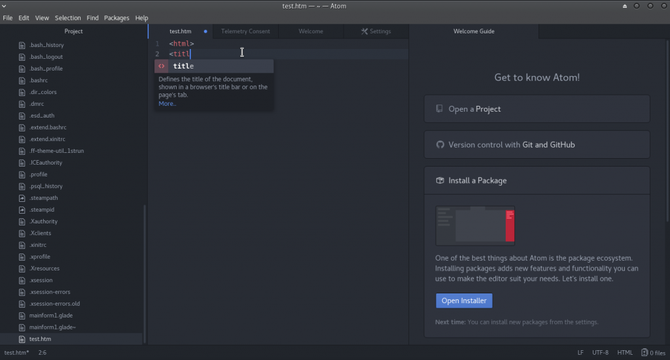Image resolution: width=670 pixels, height=360 pixels.
Task: Switch to the Telemetry Consent tab
Action: [x=245, y=31]
